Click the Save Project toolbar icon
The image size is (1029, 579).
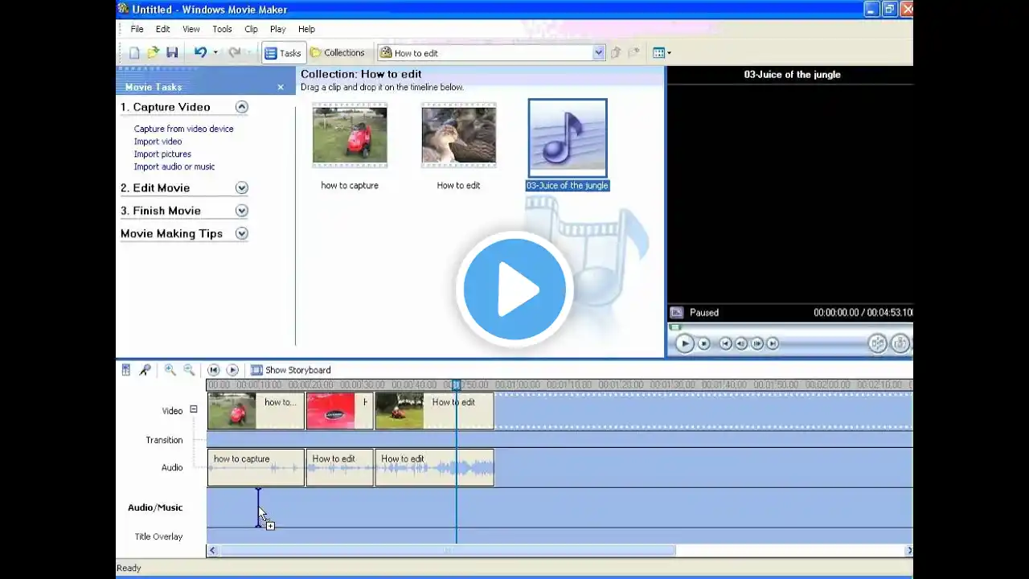pos(172,53)
